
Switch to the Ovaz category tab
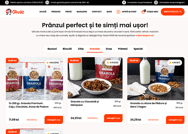tap(109, 49)
